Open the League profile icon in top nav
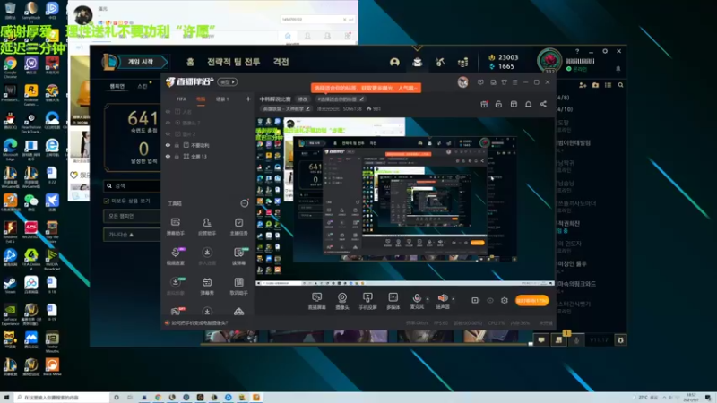 (x=394, y=62)
